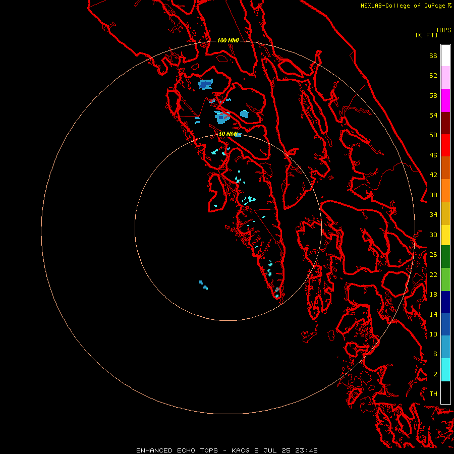The width and height of the screenshot is (454, 454).
Task: Select the 14 legend value
Action: [x=433, y=314]
